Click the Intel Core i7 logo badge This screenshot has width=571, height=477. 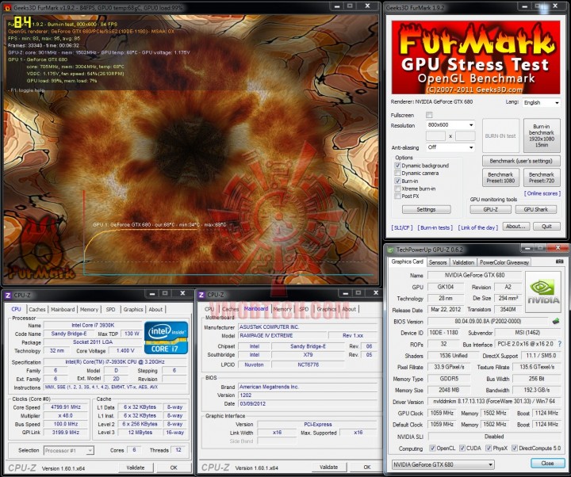tap(166, 338)
